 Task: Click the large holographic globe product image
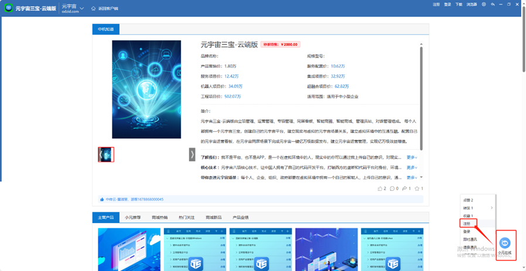tap(146, 89)
